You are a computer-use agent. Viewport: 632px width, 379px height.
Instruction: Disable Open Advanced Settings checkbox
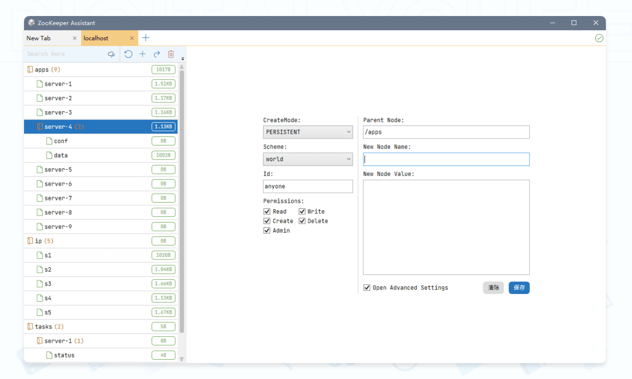(x=367, y=288)
